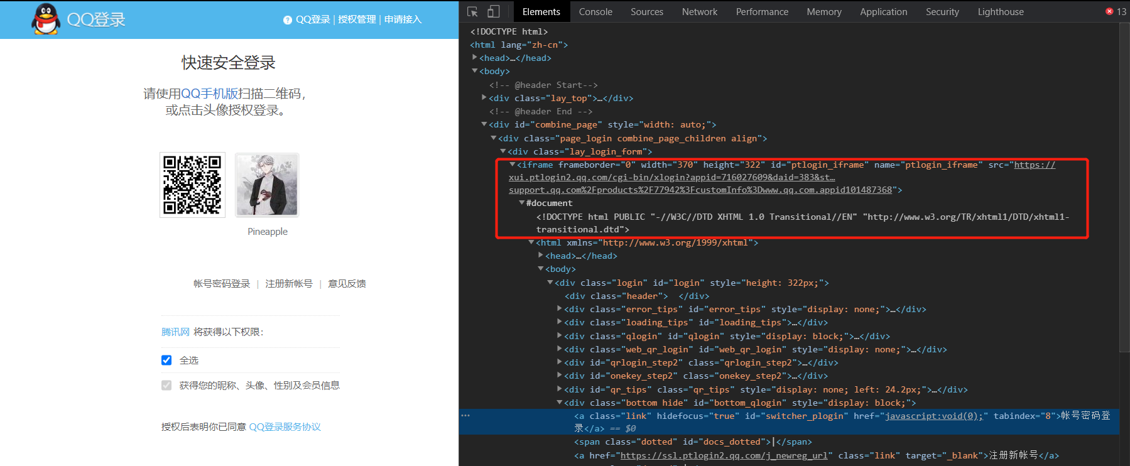1130x466 pixels.
Task: Collapse the div id combine_page node
Action: [484, 124]
